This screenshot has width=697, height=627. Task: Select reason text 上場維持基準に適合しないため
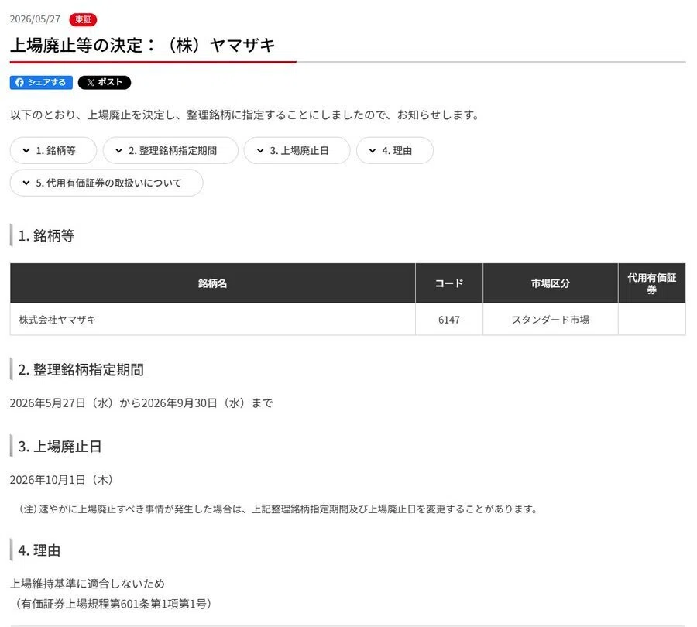[x=87, y=584]
